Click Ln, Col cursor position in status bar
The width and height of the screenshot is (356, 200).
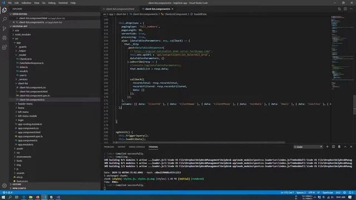[287, 193]
